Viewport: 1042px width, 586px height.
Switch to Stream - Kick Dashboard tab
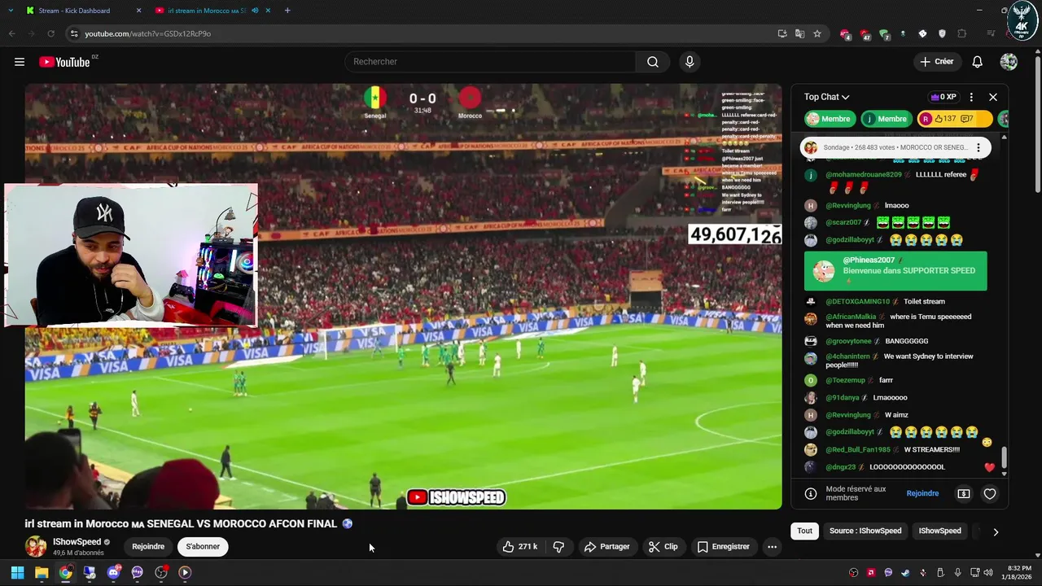coord(74,11)
